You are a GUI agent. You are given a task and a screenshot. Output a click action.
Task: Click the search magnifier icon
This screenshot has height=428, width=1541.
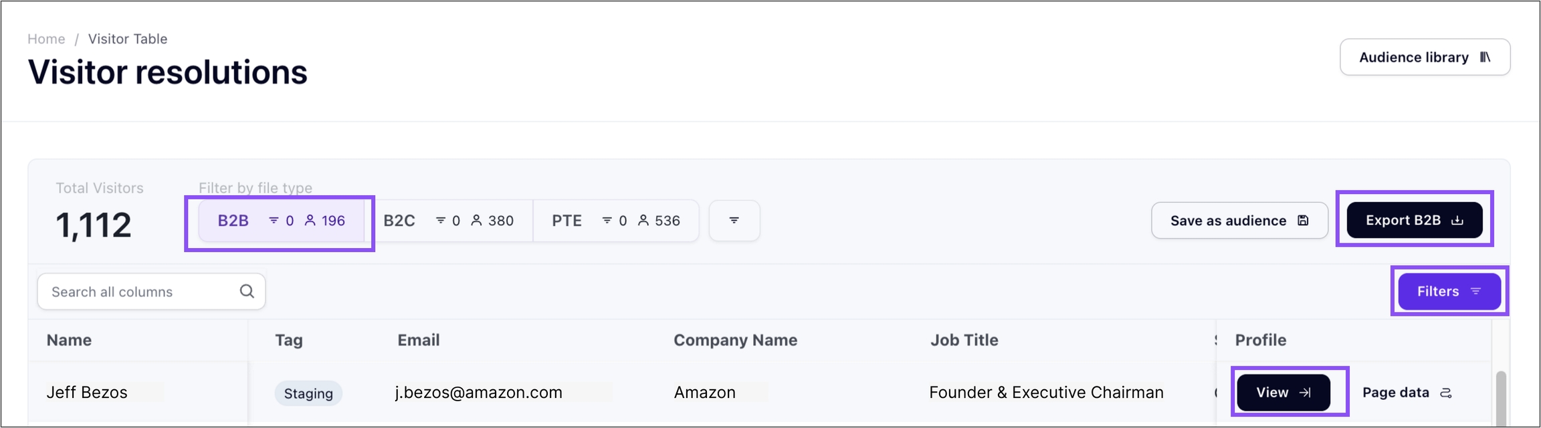[247, 292]
